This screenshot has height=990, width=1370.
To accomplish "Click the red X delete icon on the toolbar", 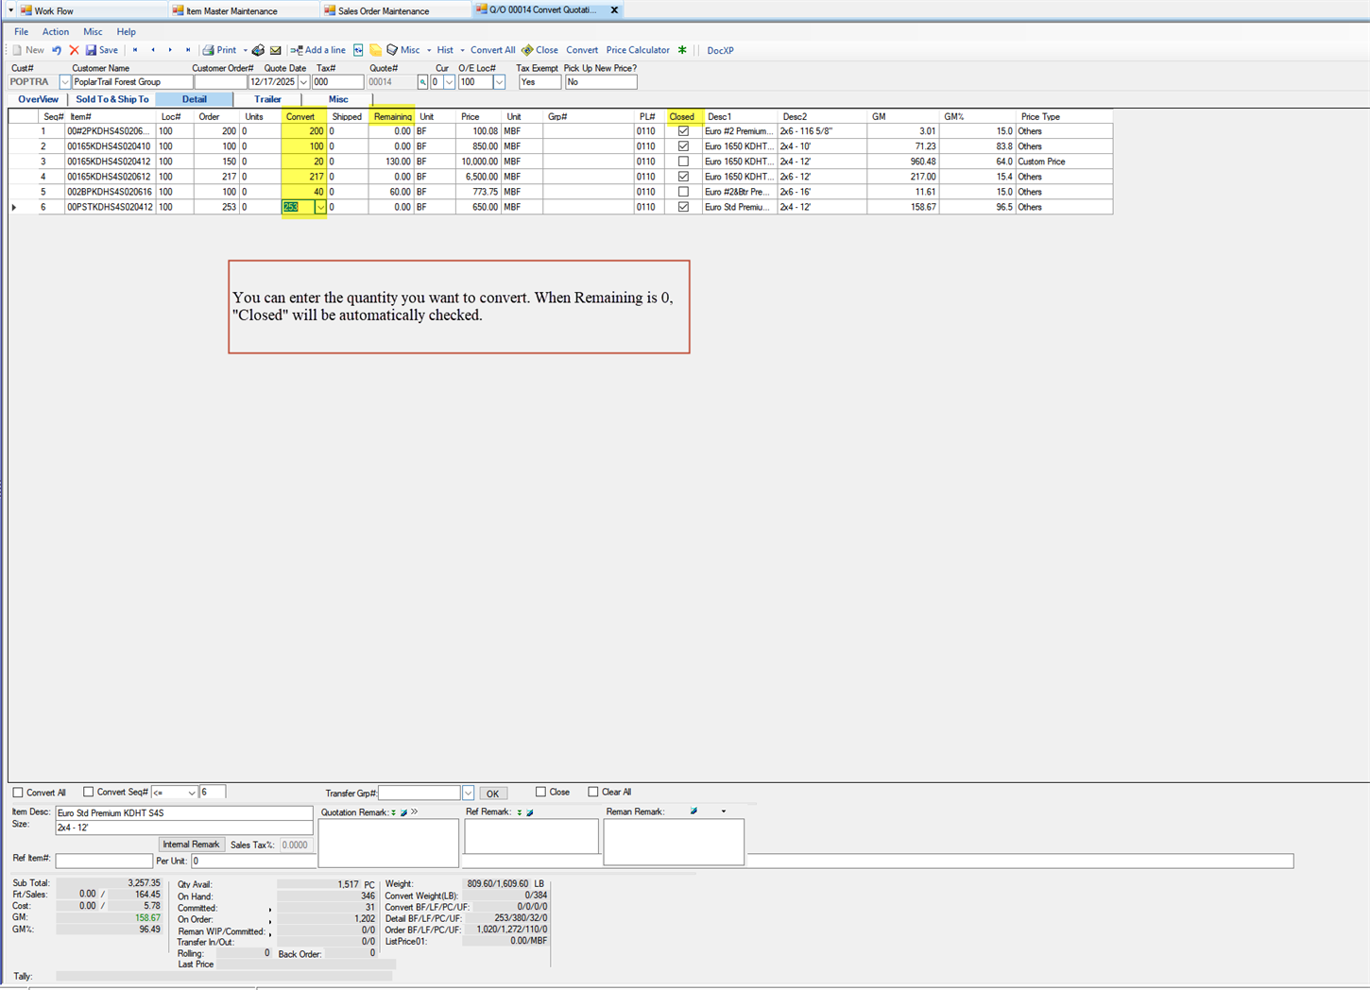I will point(74,49).
